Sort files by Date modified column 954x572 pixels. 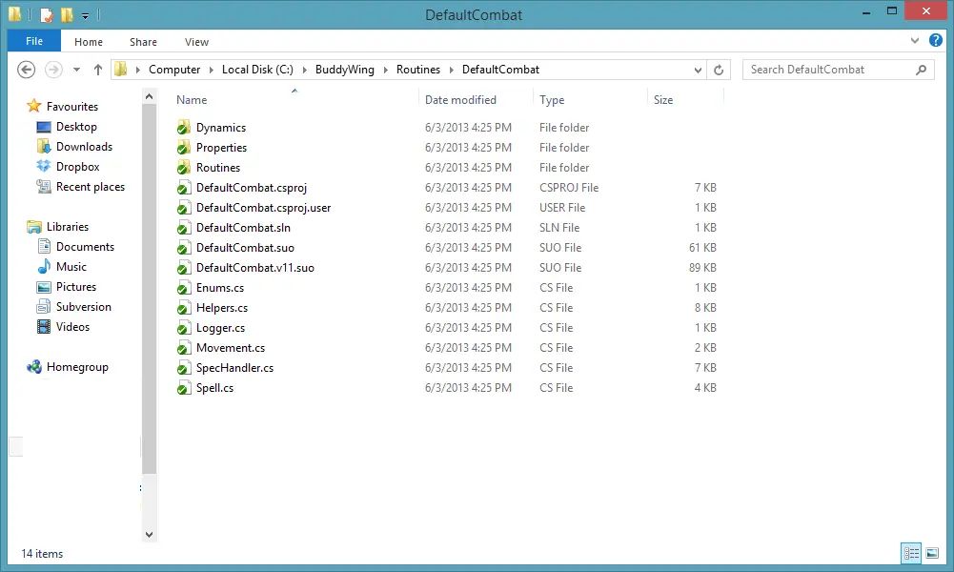(x=460, y=100)
